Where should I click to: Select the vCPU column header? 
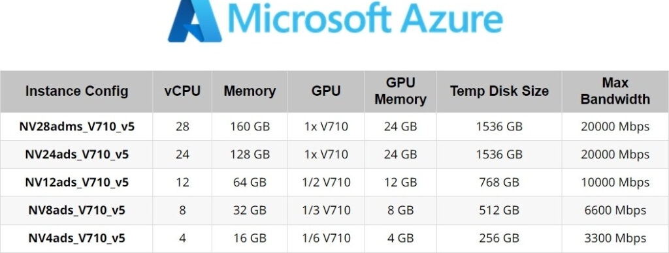tap(182, 91)
